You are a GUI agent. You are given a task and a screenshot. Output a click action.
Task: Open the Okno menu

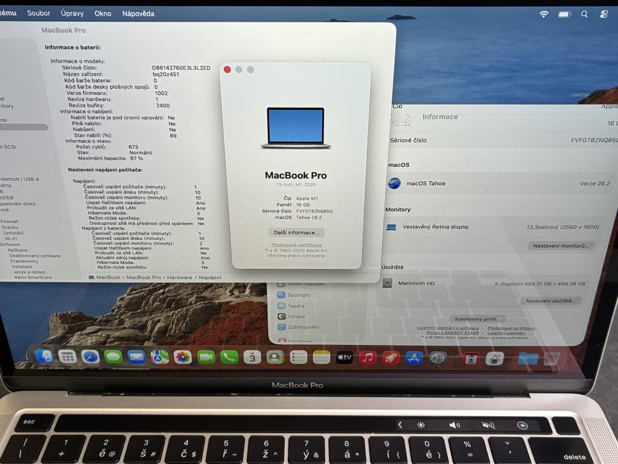click(103, 13)
